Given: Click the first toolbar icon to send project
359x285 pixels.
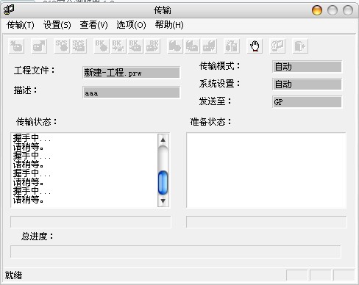Looking at the screenshot, I should [16, 46].
